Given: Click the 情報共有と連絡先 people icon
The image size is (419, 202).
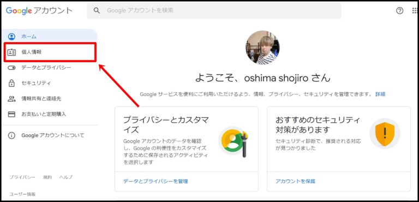Looking at the screenshot, I should tap(11, 99).
